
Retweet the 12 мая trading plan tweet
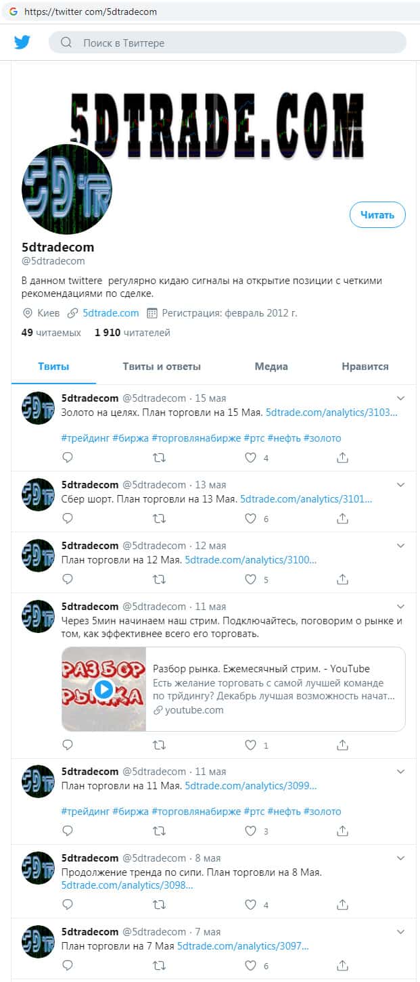pos(159,580)
